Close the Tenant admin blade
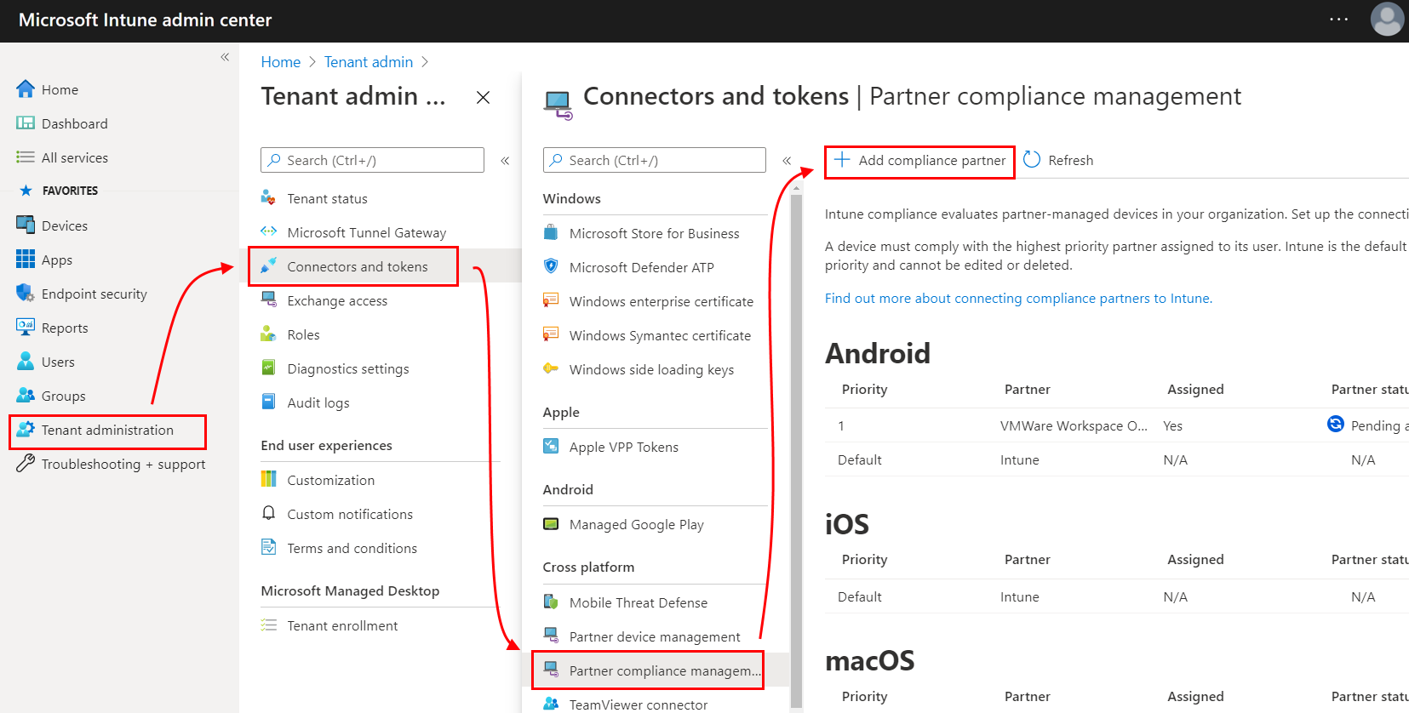This screenshot has height=713, width=1409. click(483, 98)
